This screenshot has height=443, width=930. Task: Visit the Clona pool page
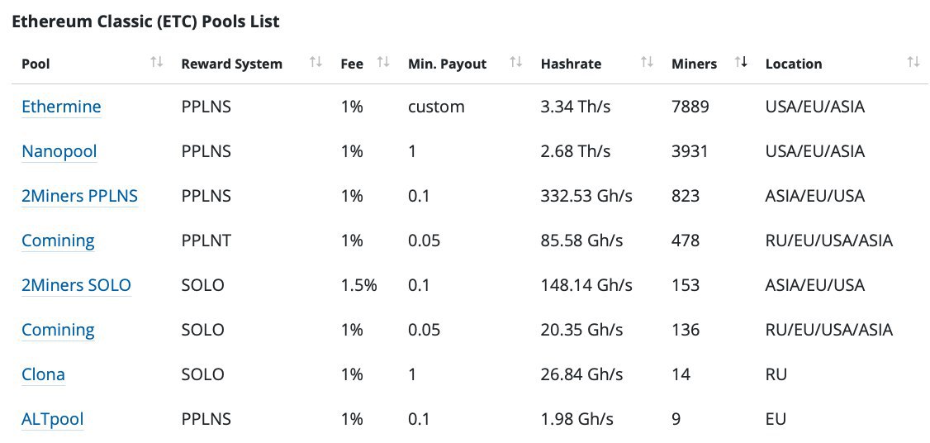point(43,374)
